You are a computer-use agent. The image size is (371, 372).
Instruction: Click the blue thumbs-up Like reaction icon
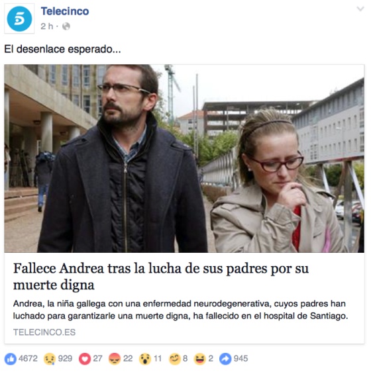pos(11,359)
